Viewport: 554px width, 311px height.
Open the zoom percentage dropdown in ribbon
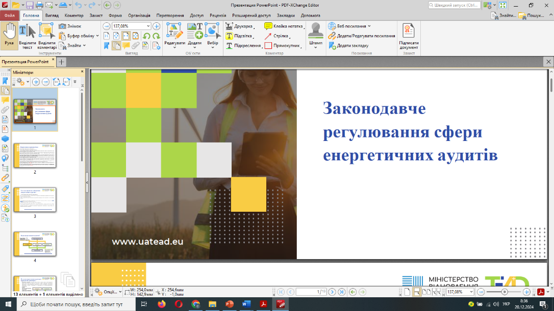[148, 26]
